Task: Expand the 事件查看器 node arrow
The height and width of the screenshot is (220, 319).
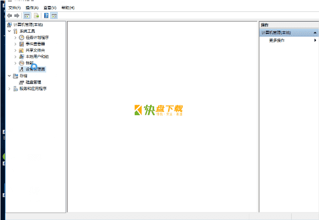Action: pos(15,44)
